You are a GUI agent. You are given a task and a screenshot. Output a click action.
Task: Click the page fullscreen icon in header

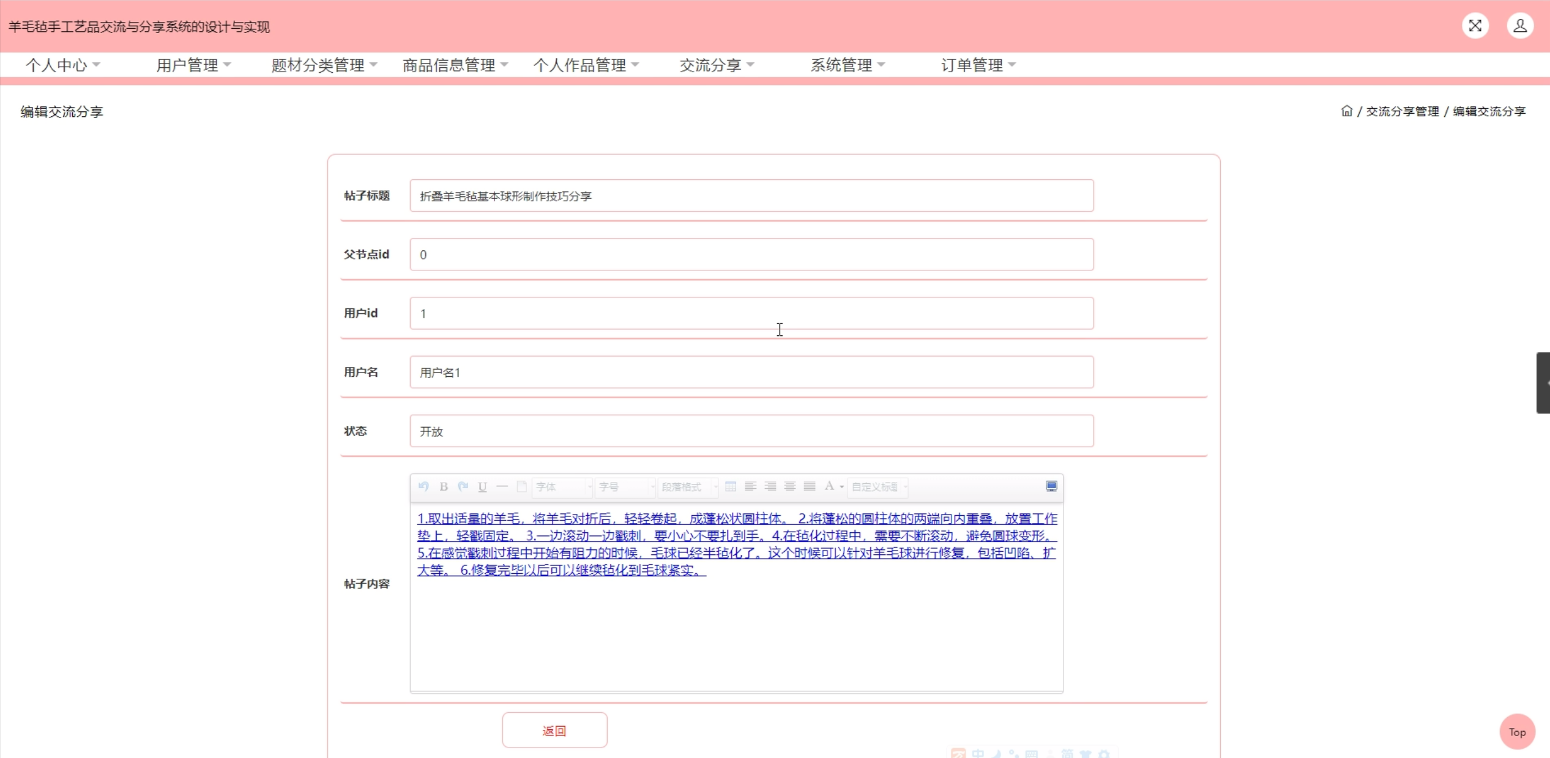[1475, 26]
